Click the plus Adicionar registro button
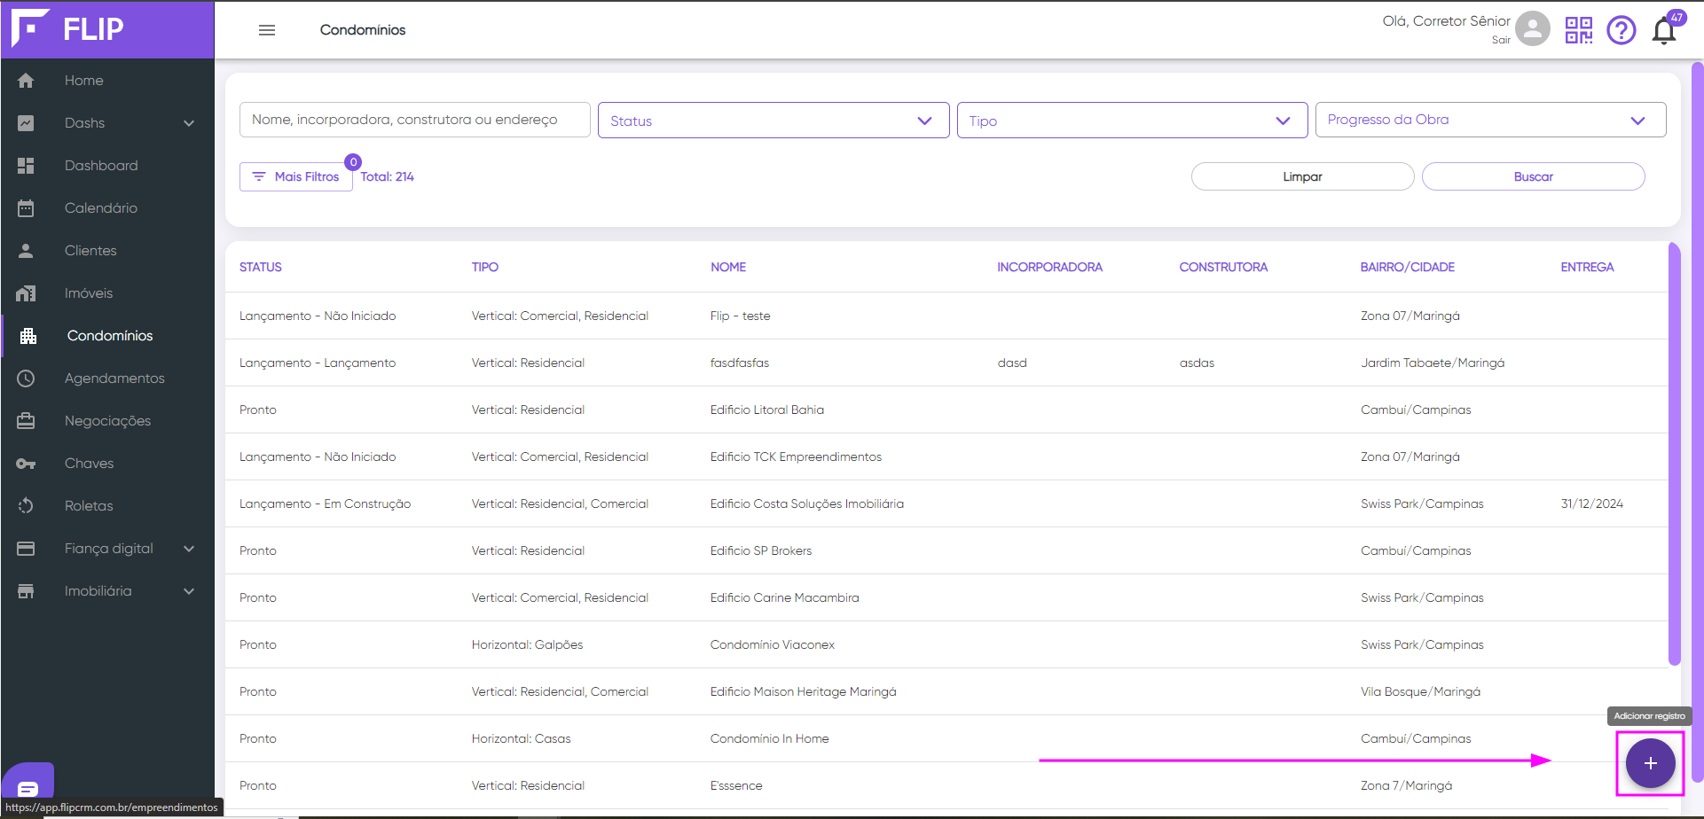Screen dimensions: 1704x819 click(1650, 763)
